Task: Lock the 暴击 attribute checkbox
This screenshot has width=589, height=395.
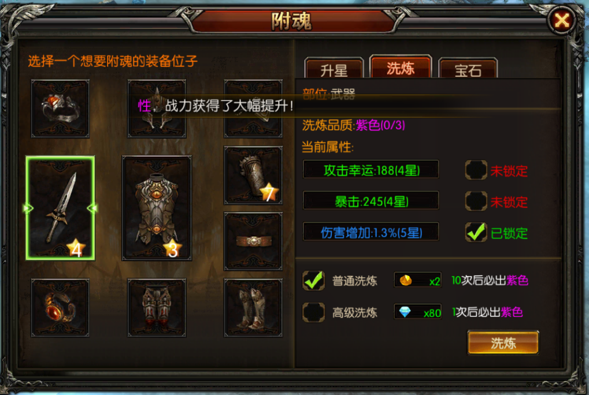Action: pyautogui.click(x=476, y=202)
